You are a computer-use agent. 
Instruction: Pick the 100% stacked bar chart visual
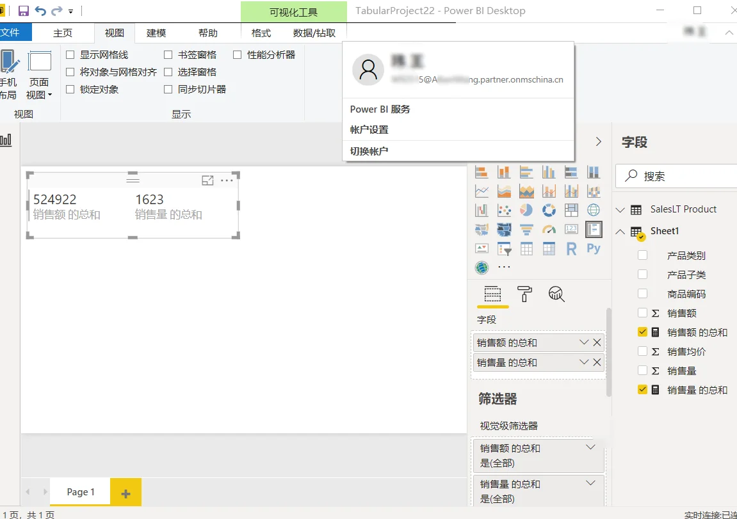point(571,172)
